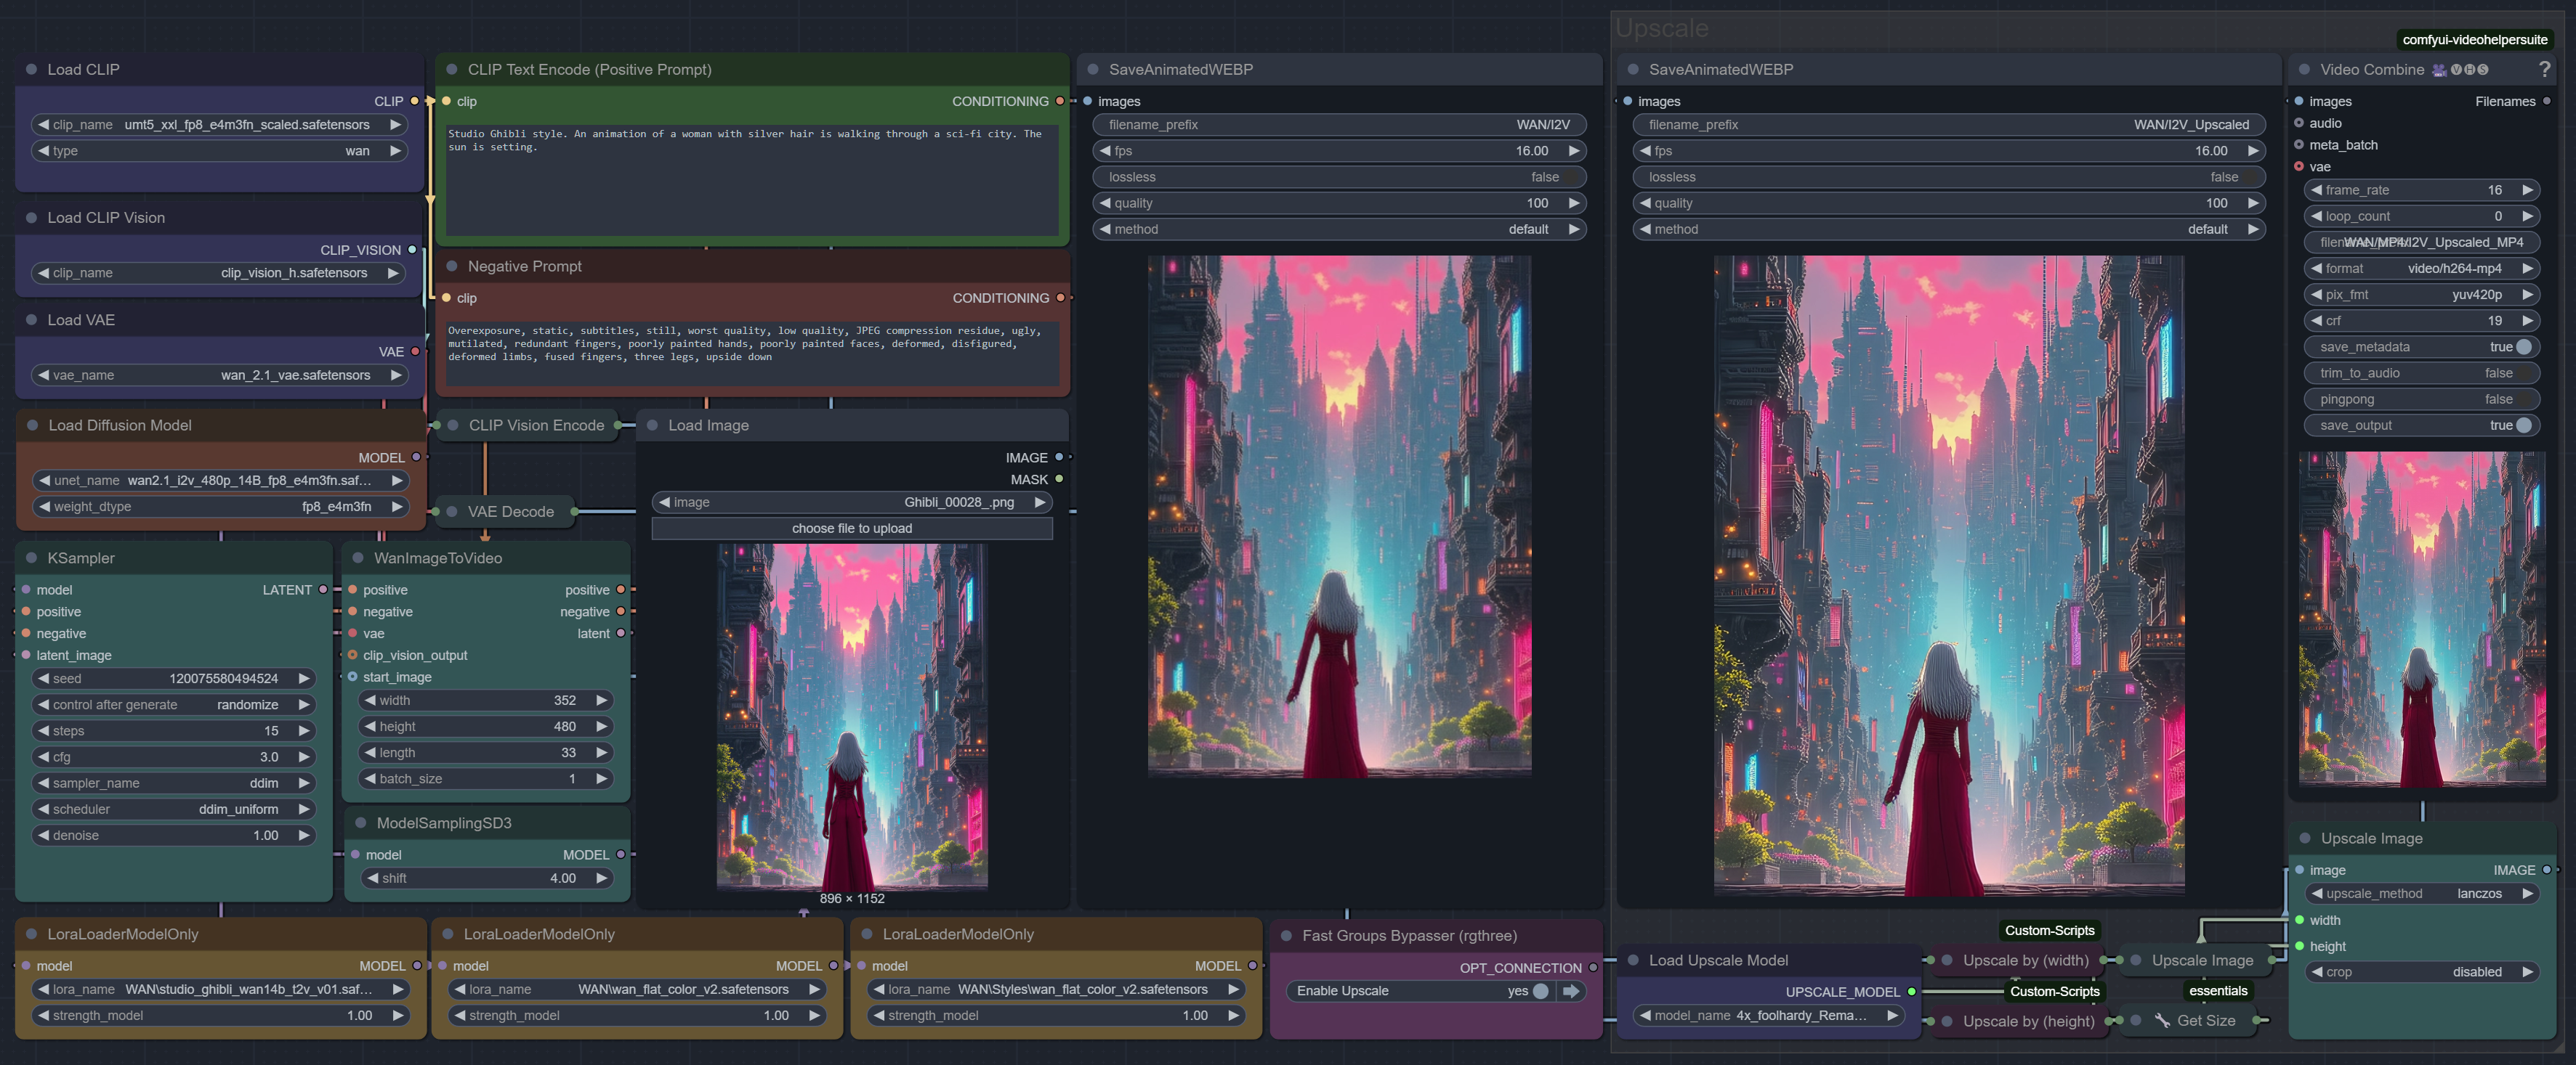Collapse the Load Upscale Model node dot
Screen dimensions: 2576x1065
coord(1633,960)
